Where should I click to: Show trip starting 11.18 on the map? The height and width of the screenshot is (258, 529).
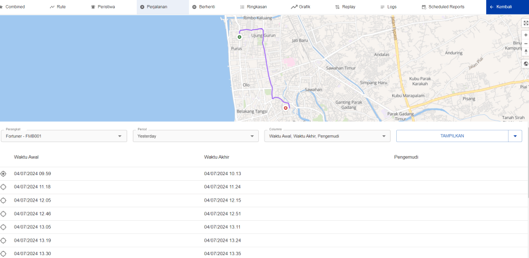click(x=3, y=187)
